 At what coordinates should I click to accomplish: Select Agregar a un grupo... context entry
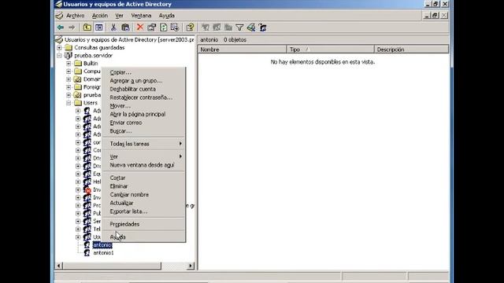click(143, 80)
